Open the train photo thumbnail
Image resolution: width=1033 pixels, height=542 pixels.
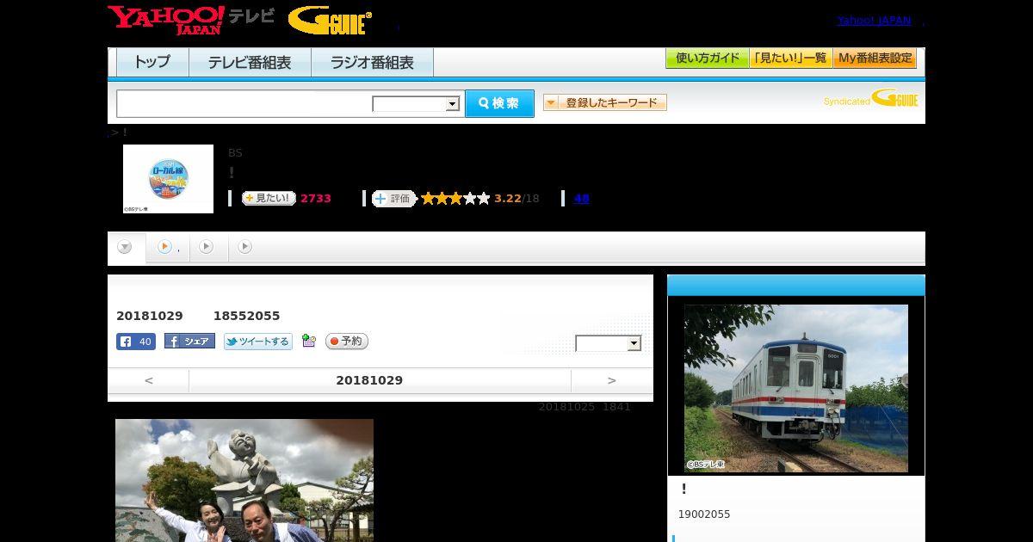click(796, 388)
